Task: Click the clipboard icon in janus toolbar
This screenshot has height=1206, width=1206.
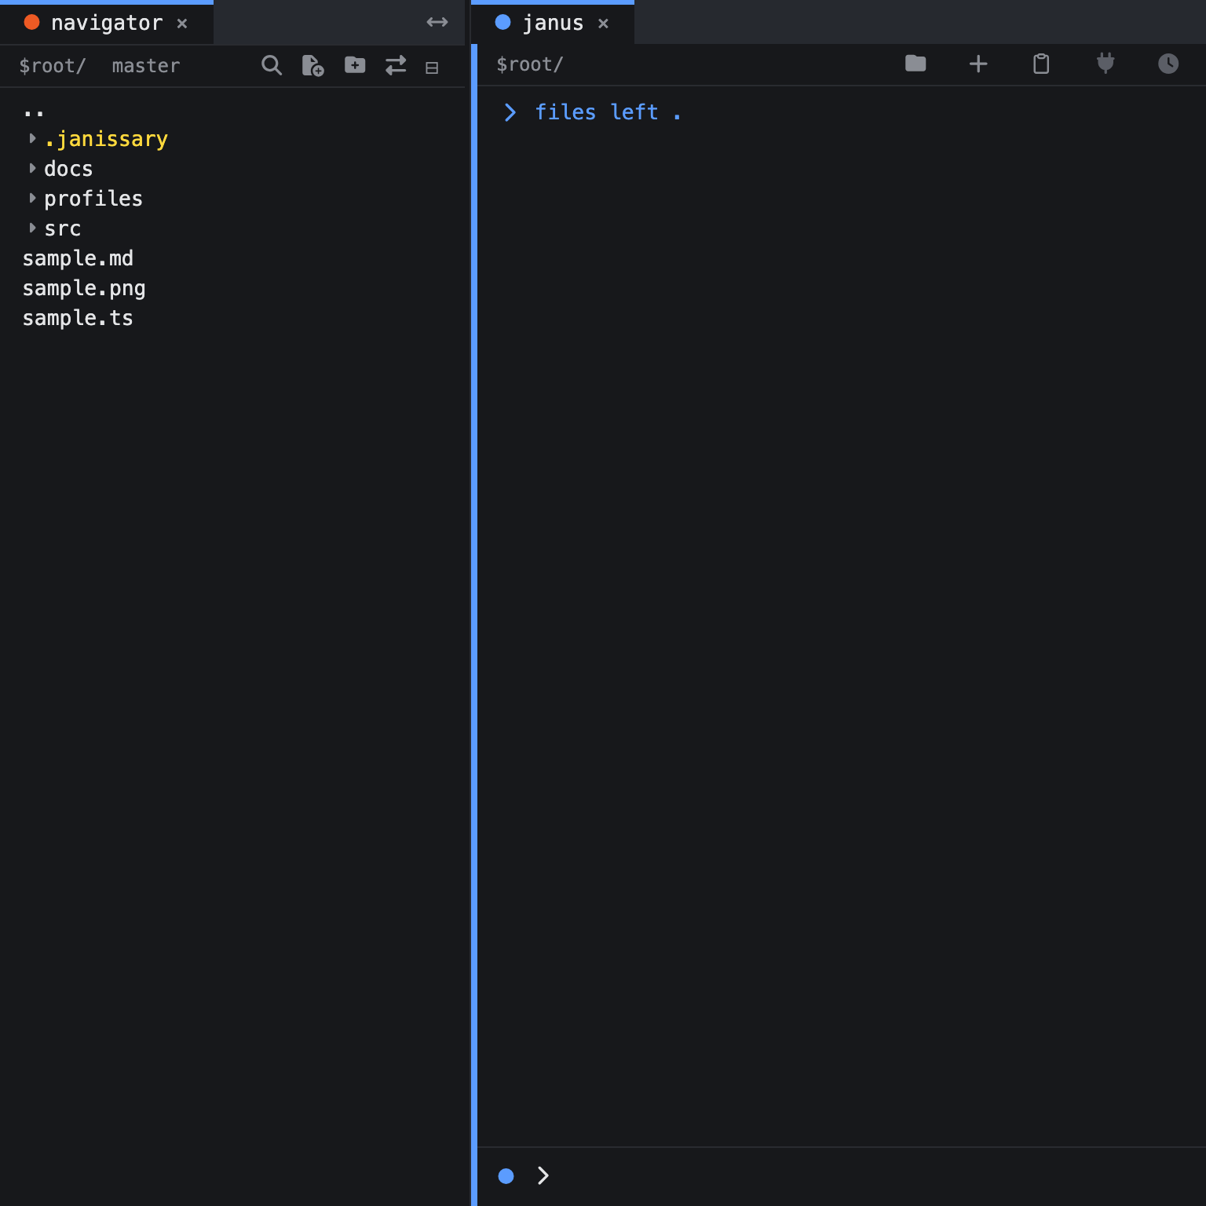Action: (x=1041, y=64)
